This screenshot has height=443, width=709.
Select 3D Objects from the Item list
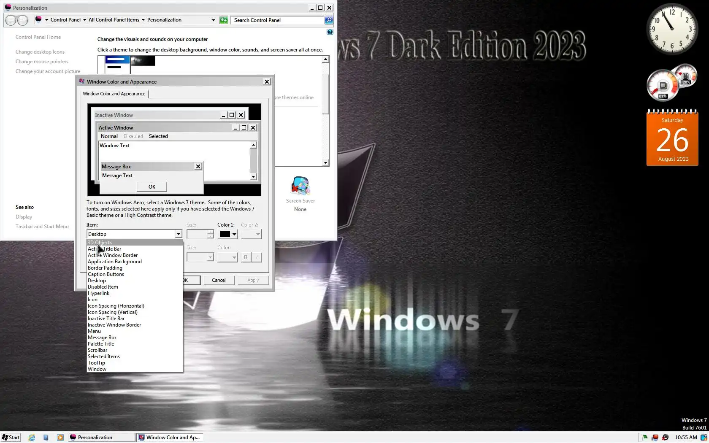click(x=135, y=243)
